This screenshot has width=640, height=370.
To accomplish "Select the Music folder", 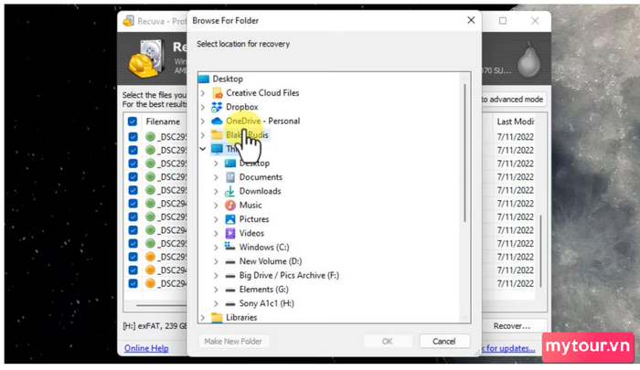I will pos(251,206).
